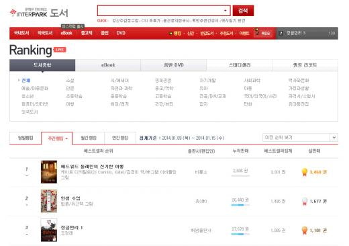Click 정글만리 3 ticker text in gray bar
This screenshot has height=246, width=349.
(x=296, y=33)
